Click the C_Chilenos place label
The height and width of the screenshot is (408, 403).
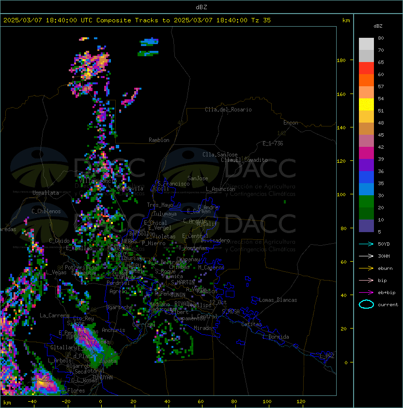click(46, 211)
